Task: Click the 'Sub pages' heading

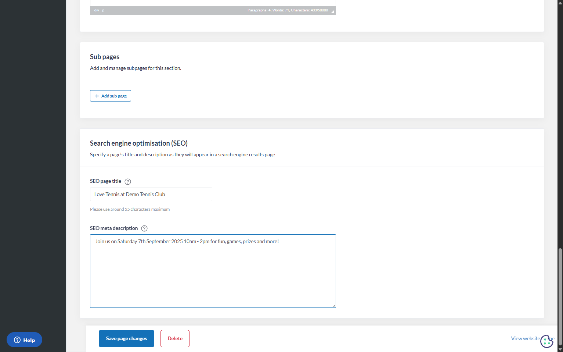Action: (x=105, y=57)
